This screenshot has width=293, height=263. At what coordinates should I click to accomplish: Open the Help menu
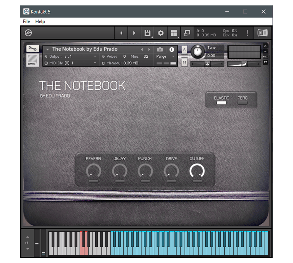pyautogui.click(x=40, y=22)
